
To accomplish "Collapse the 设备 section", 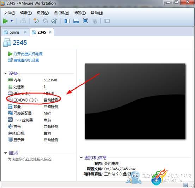I will pyautogui.click(x=6, y=73).
